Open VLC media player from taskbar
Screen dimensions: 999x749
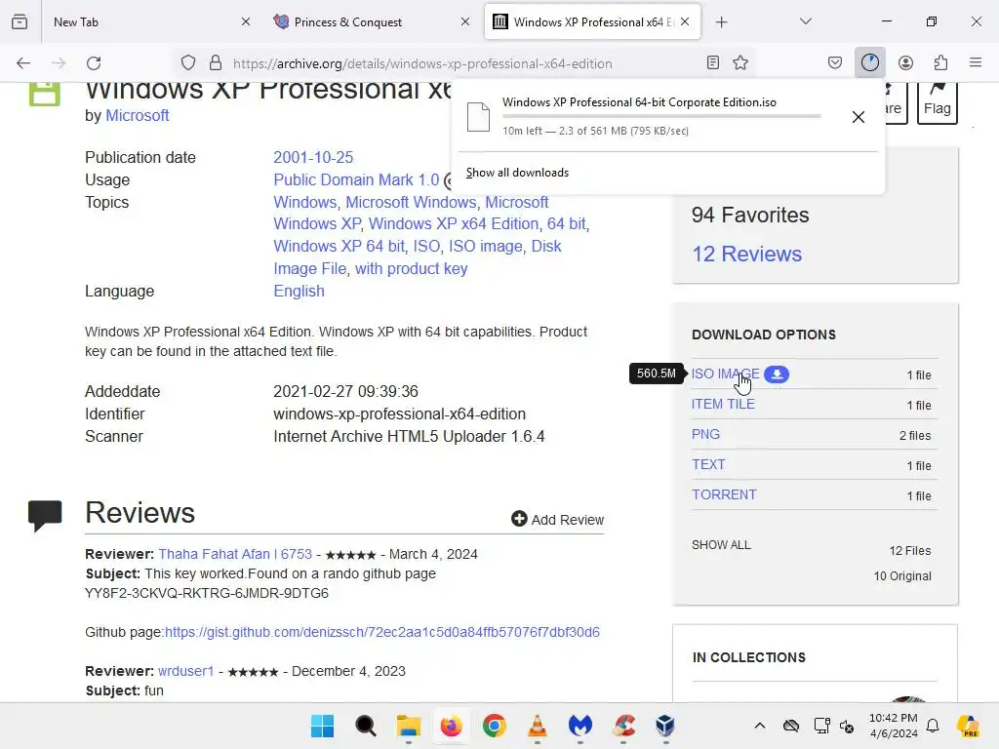pyautogui.click(x=538, y=726)
